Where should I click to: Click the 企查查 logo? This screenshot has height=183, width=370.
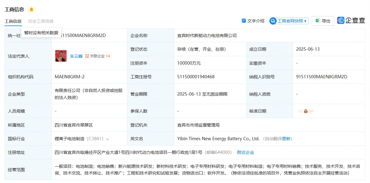click(x=351, y=21)
